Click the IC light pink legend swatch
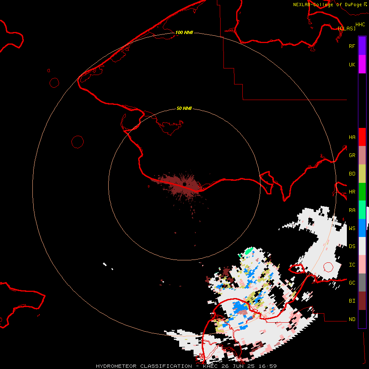This screenshot has width=369, height=369. 362,264
